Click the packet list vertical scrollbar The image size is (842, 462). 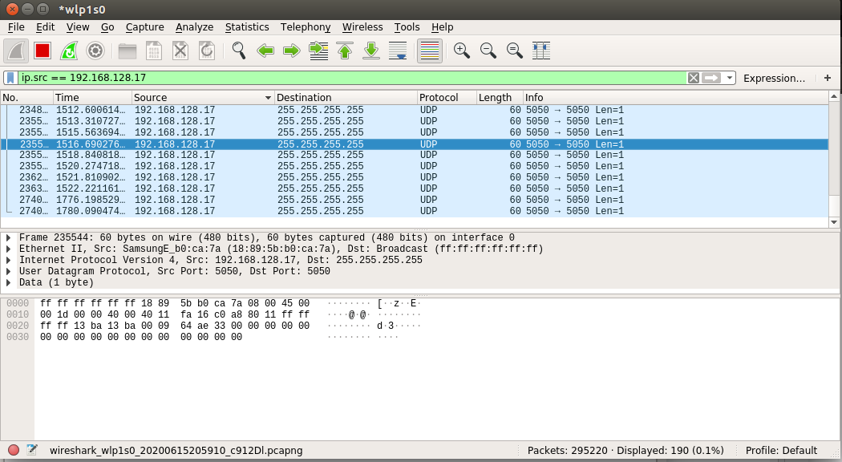click(834, 160)
